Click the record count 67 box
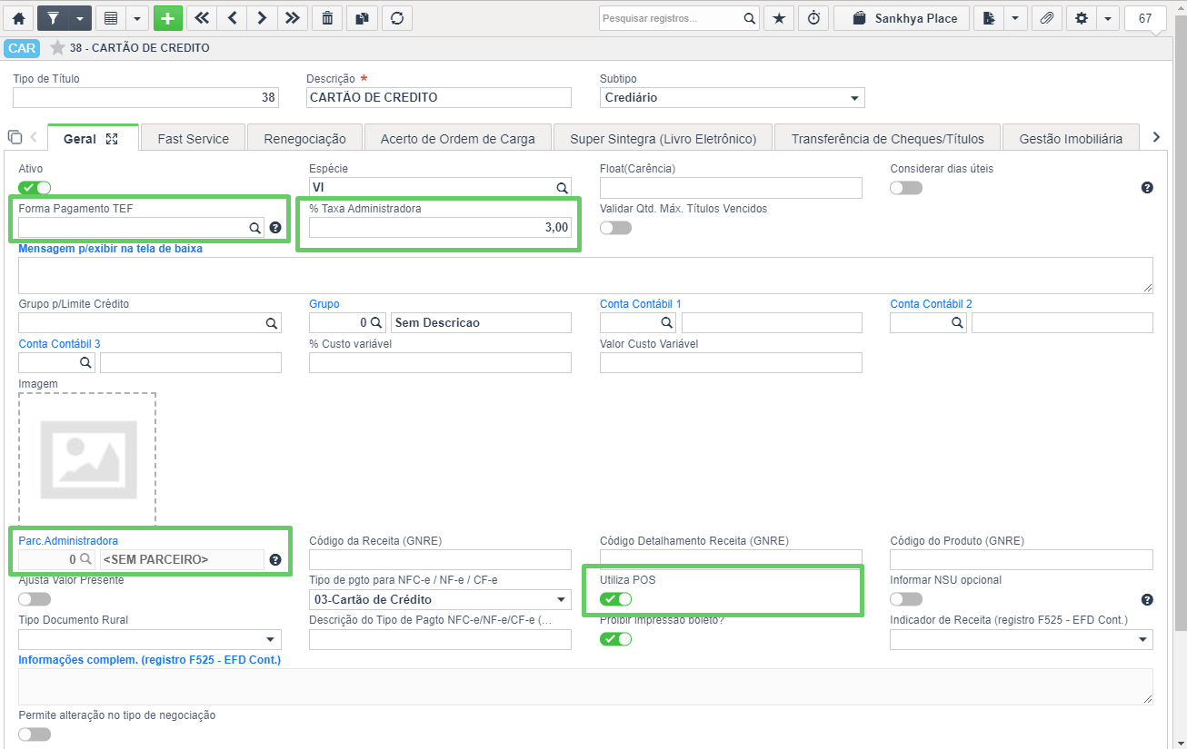This screenshot has width=1187, height=749. point(1145,18)
